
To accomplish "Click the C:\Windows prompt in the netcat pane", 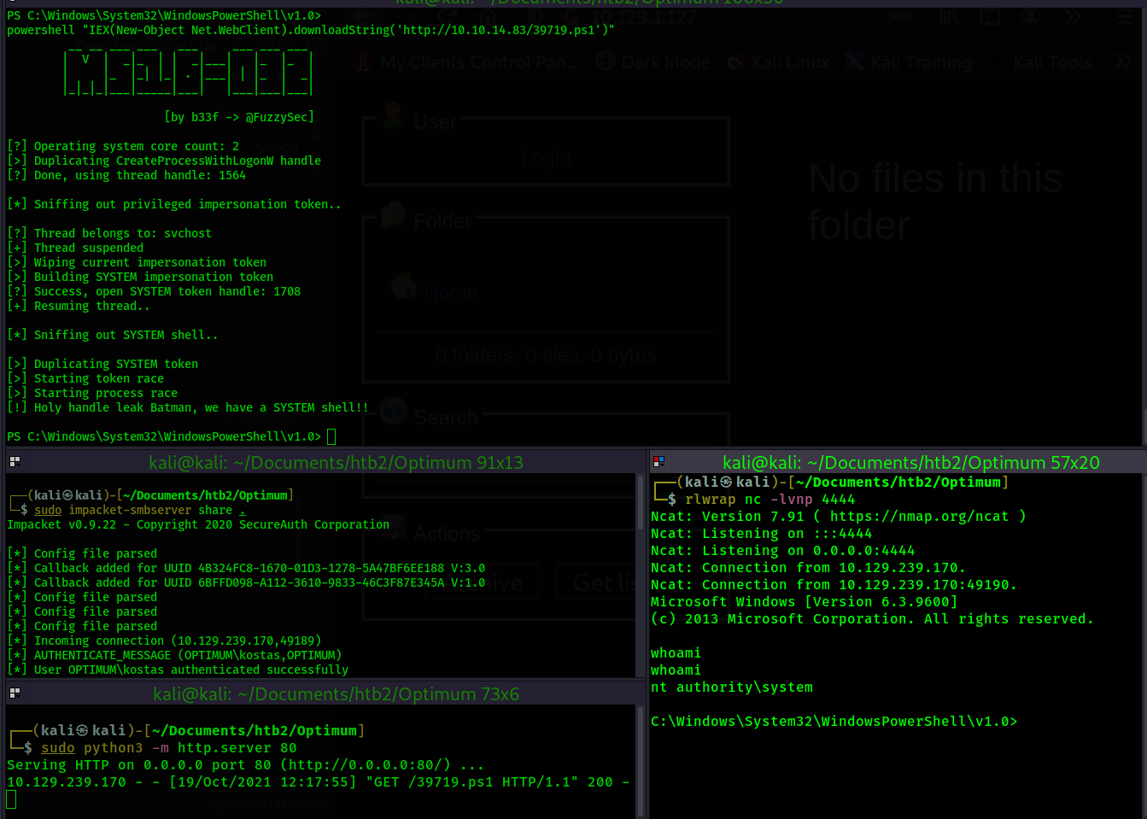I will [x=834, y=722].
